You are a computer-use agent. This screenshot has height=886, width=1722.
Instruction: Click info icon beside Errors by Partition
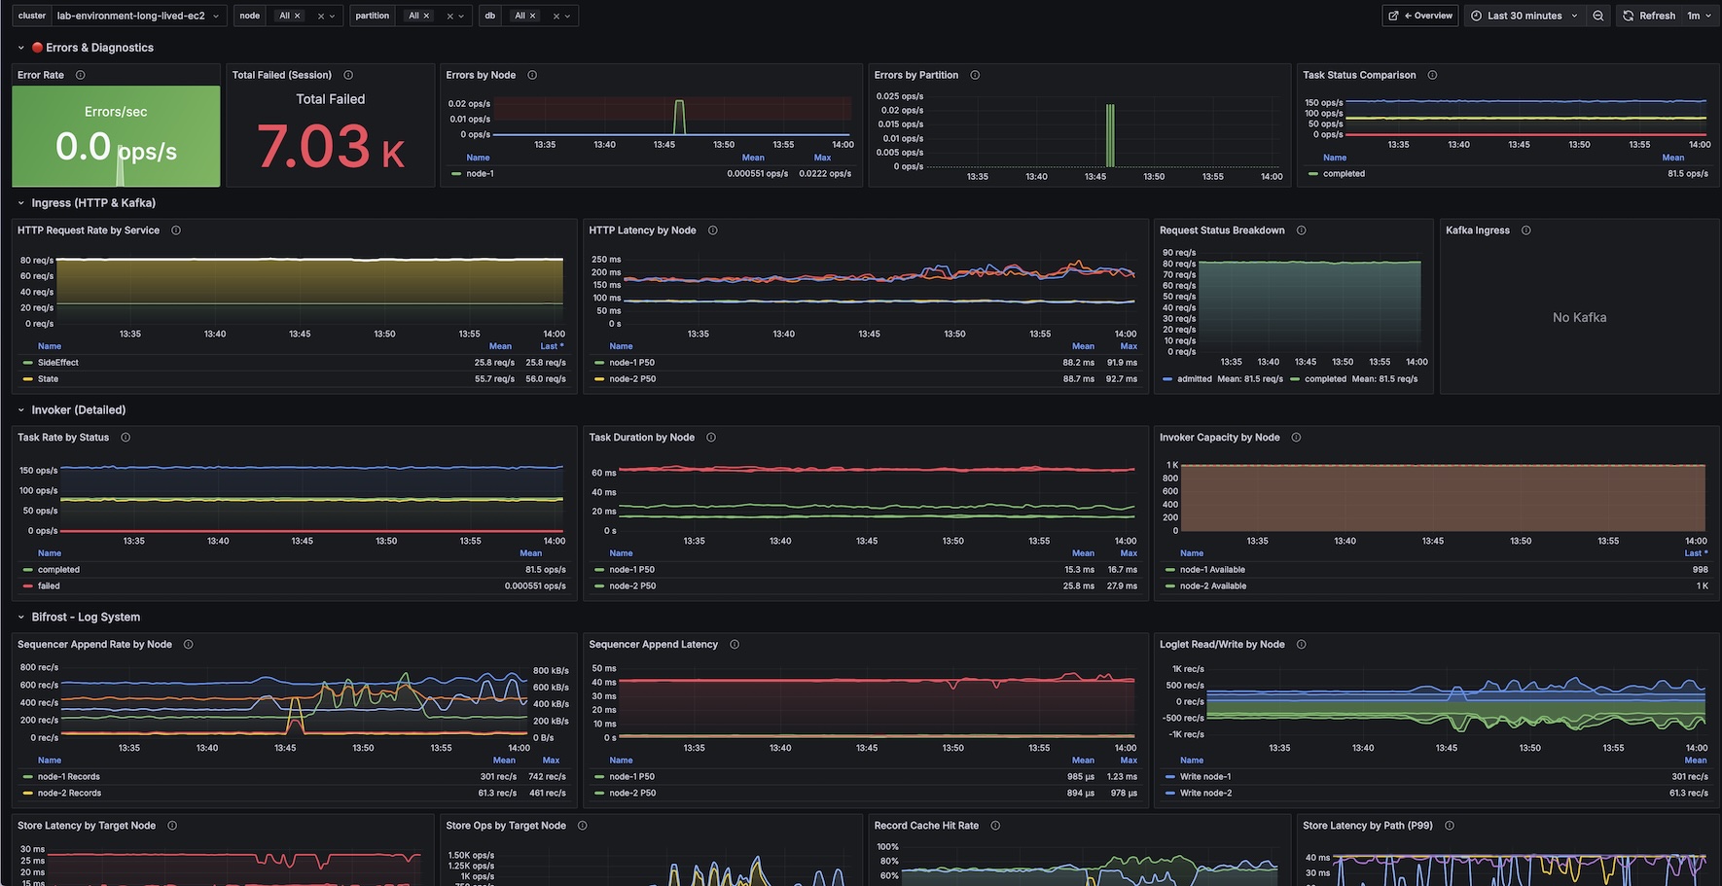975,75
